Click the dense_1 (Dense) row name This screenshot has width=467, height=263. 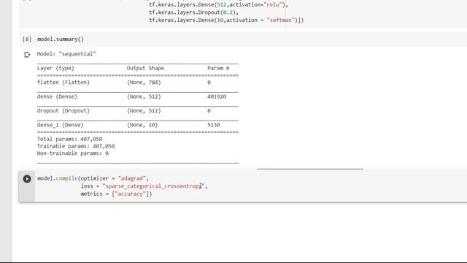point(60,125)
